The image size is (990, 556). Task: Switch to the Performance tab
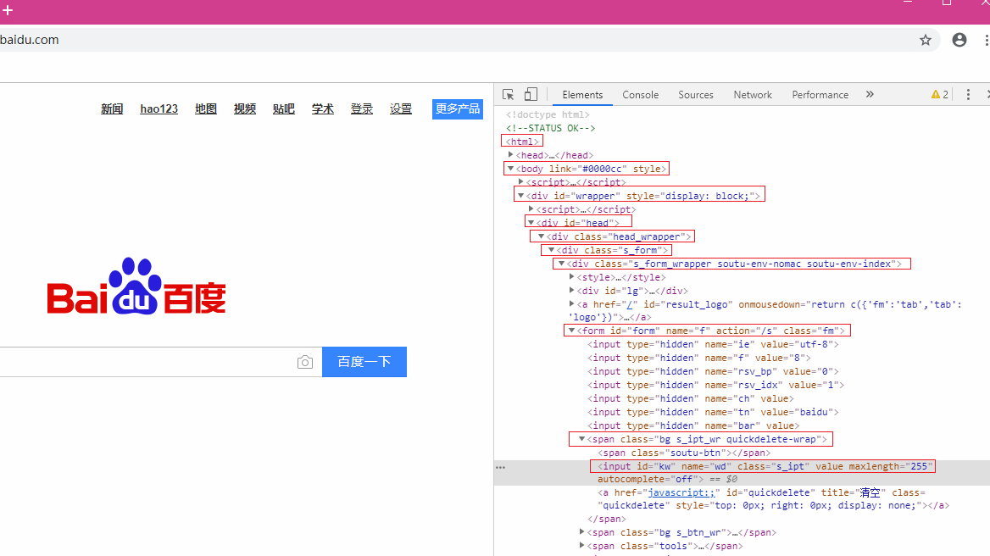[x=820, y=95]
